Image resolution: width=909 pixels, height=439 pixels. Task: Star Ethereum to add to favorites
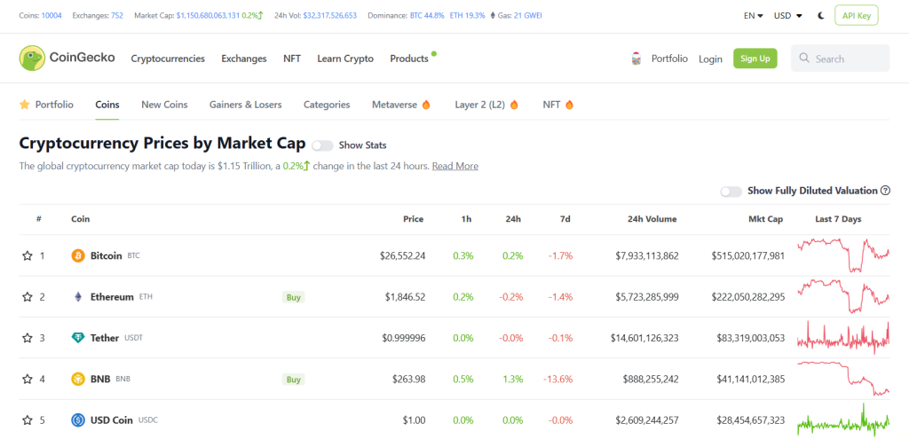[27, 297]
